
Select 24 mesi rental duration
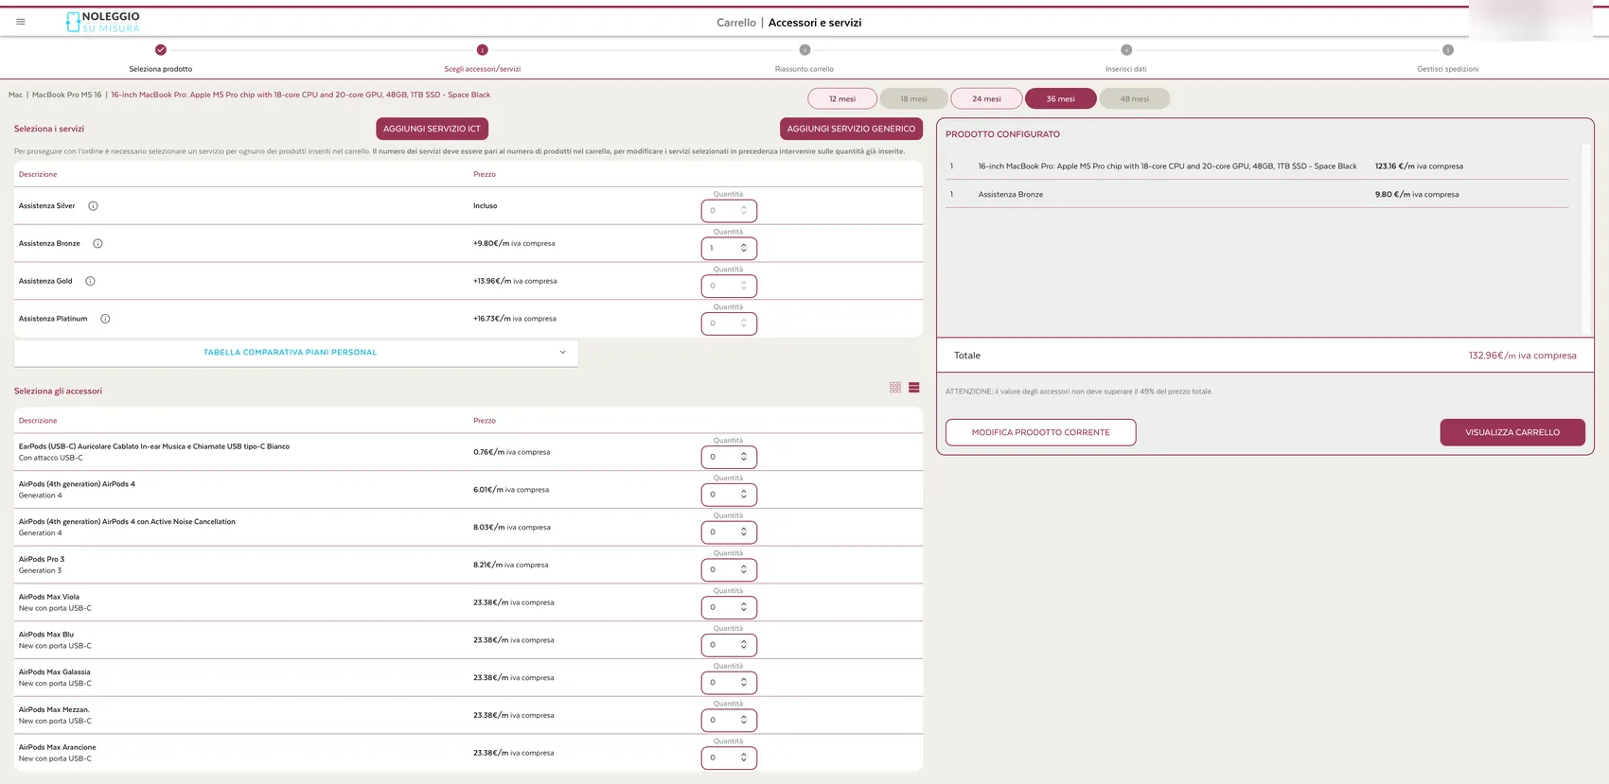[986, 98]
